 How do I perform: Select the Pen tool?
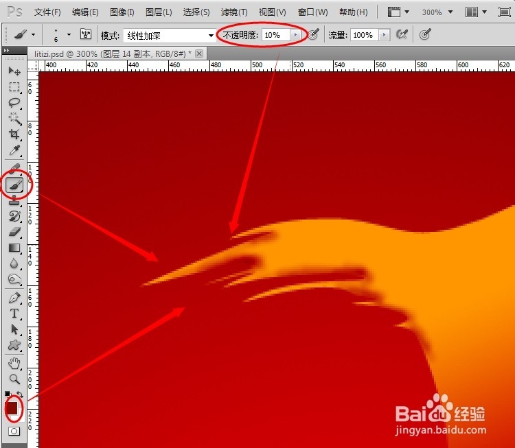click(14, 298)
